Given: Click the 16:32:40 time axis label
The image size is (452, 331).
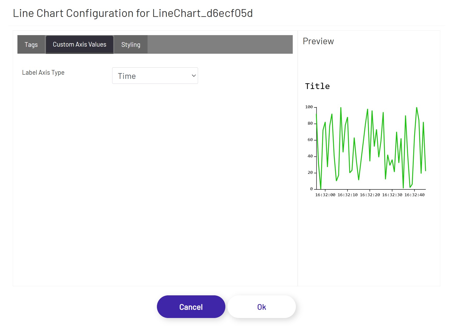Looking at the screenshot, I should (x=414, y=195).
